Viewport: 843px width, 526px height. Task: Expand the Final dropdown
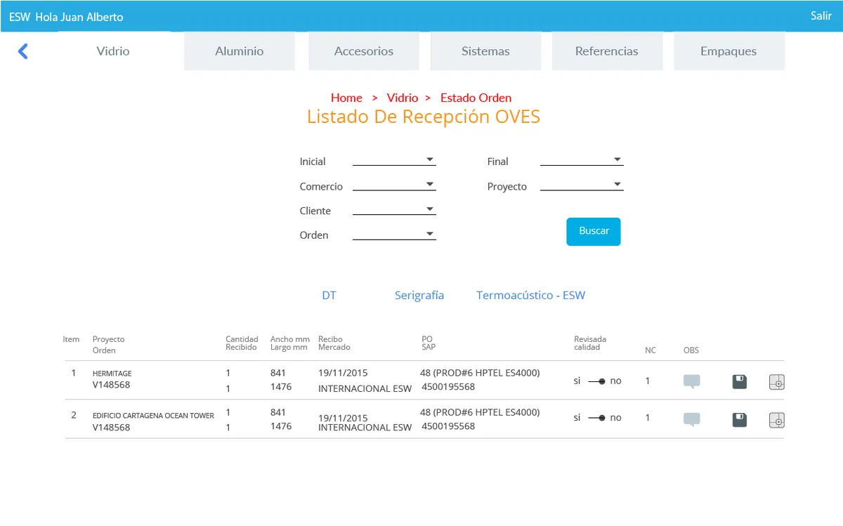point(582,160)
